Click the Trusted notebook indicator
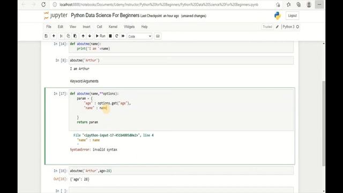The width and height of the screenshot is (343, 193). tap(267, 27)
